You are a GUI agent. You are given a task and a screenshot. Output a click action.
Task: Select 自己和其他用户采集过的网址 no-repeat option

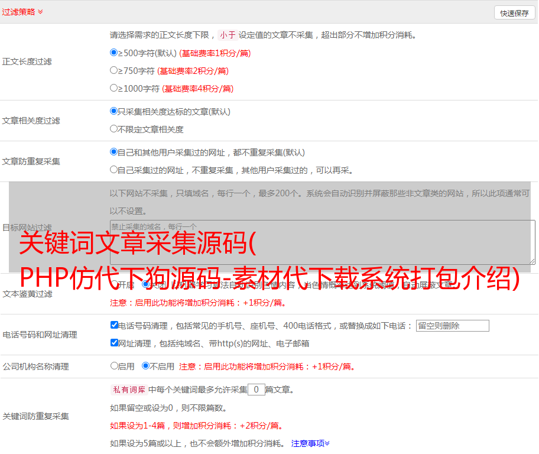(x=114, y=152)
